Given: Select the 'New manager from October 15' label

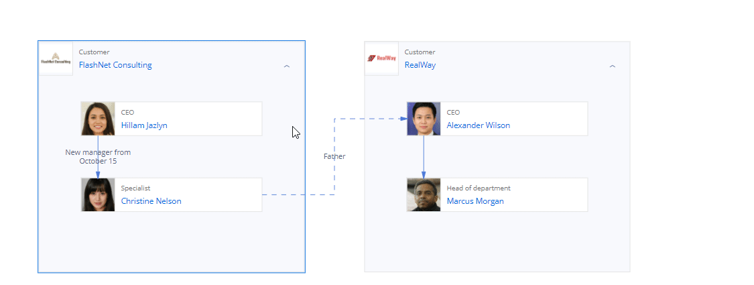Looking at the screenshot, I should click(98, 156).
